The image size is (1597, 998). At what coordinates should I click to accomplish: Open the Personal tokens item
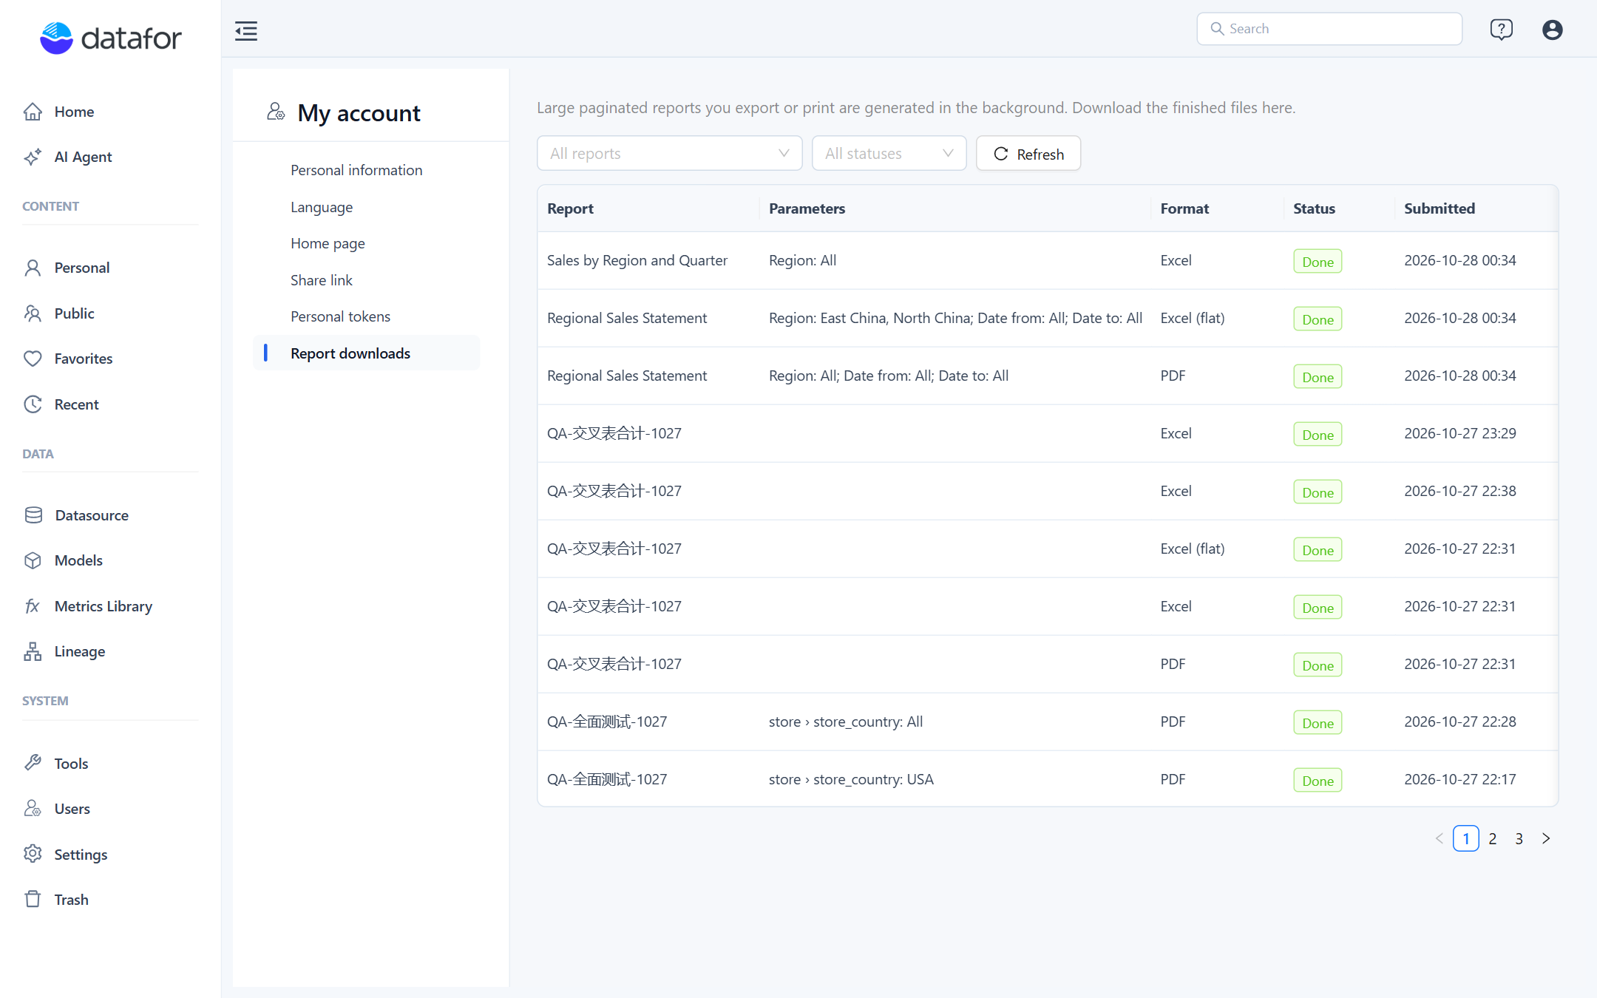tap(340, 316)
